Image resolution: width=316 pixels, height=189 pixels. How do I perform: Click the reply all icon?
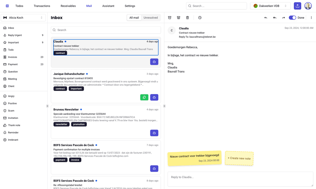click(x=275, y=18)
